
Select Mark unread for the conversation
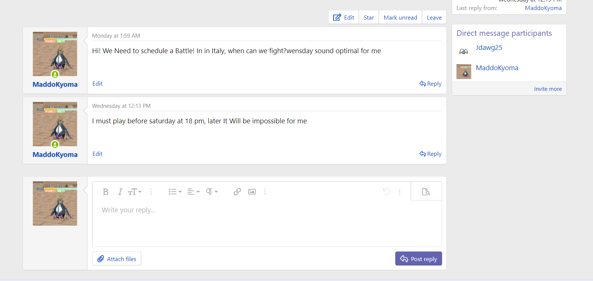pyautogui.click(x=400, y=17)
